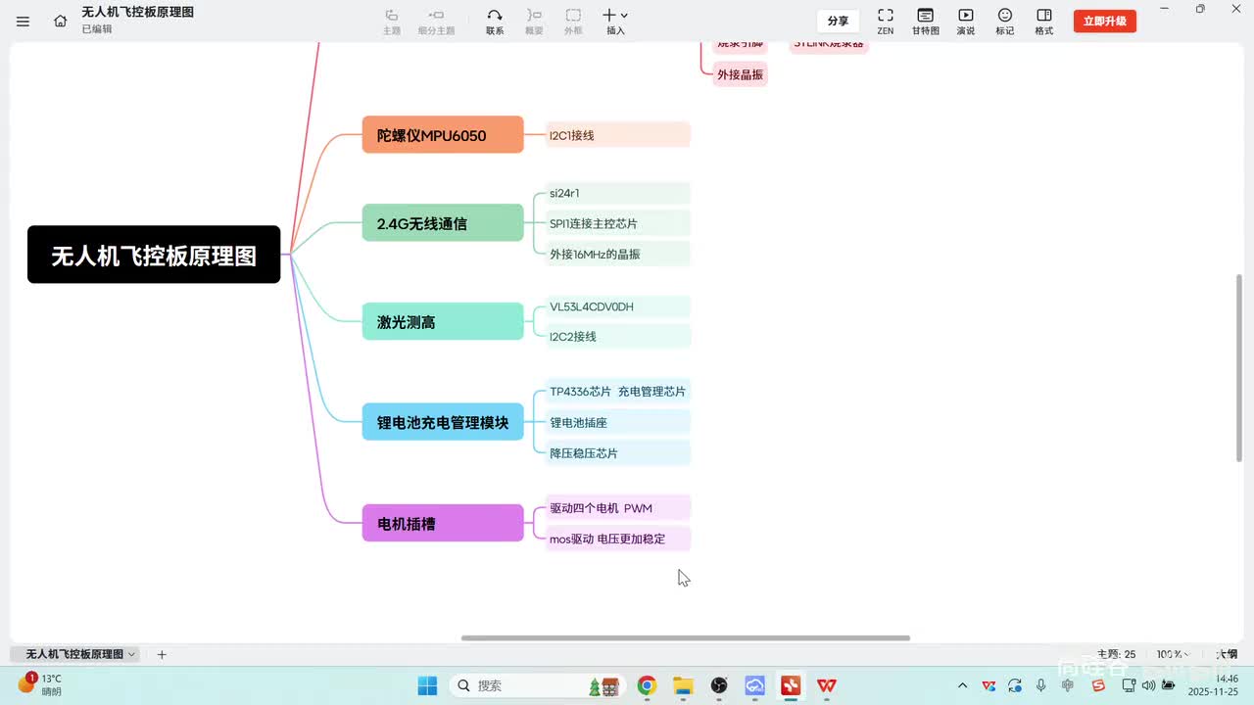Insert a relationship (联系) line
Image resolution: width=1254 pixels, height=705 pixels.
tap(495, 22)
